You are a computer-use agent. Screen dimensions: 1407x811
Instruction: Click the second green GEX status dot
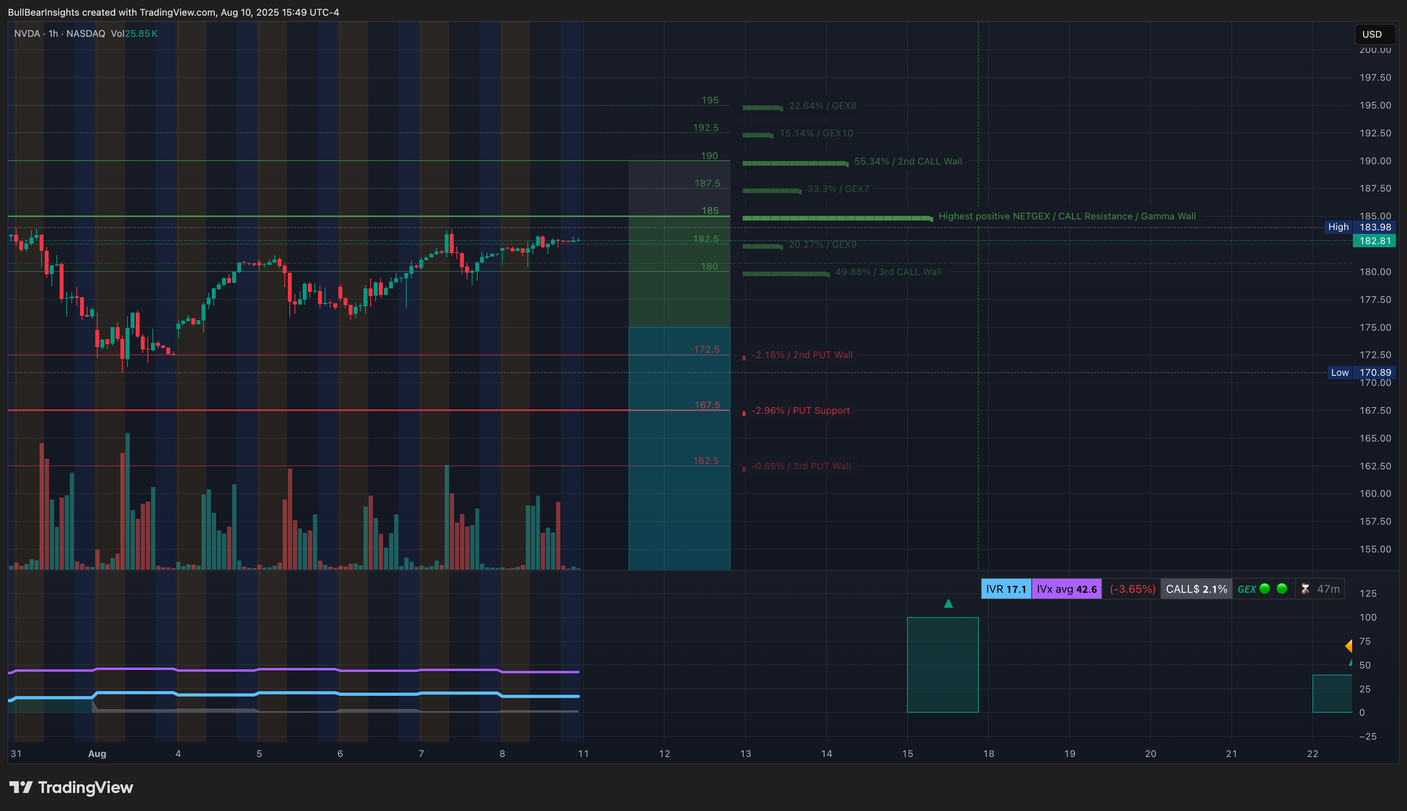point(1282,588)
